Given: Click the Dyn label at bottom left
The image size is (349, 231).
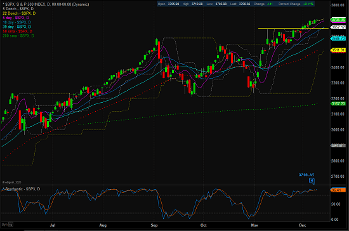Looking at the screenshot, I should (4, 224).
